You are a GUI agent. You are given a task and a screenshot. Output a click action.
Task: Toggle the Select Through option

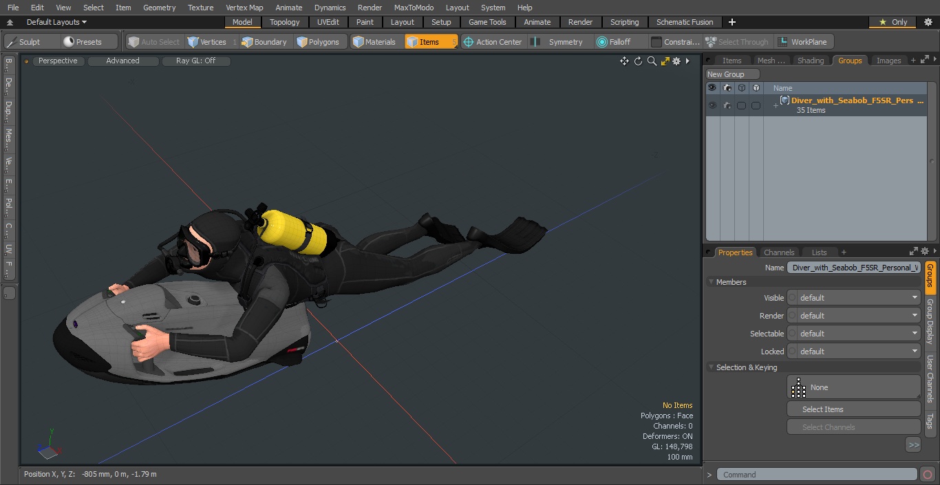[x=738, y=42]
